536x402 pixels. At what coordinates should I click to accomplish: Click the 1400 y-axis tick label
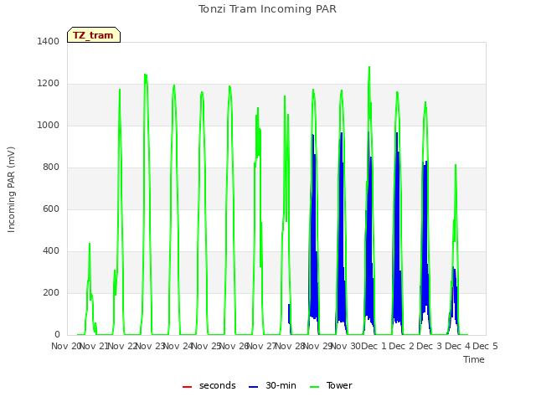click(x=49, y=42)
